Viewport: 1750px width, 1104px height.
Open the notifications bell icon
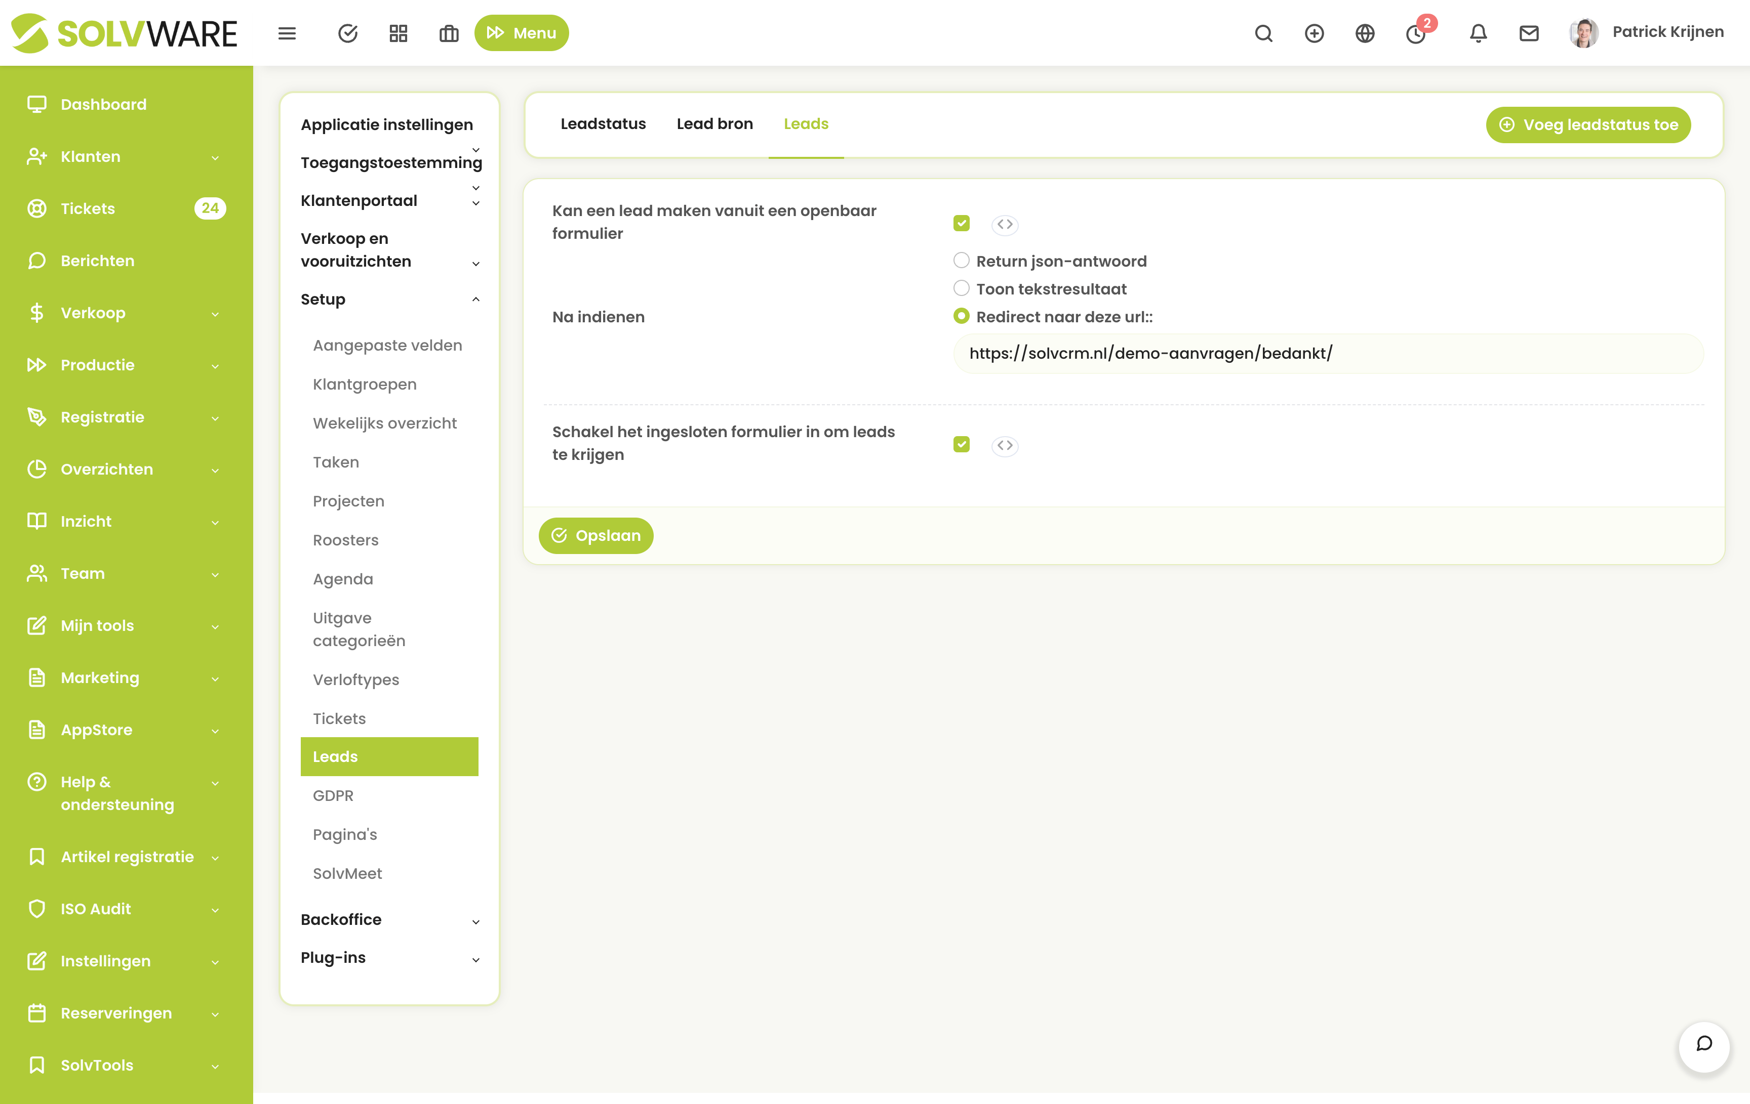[x=1478, y=33]
